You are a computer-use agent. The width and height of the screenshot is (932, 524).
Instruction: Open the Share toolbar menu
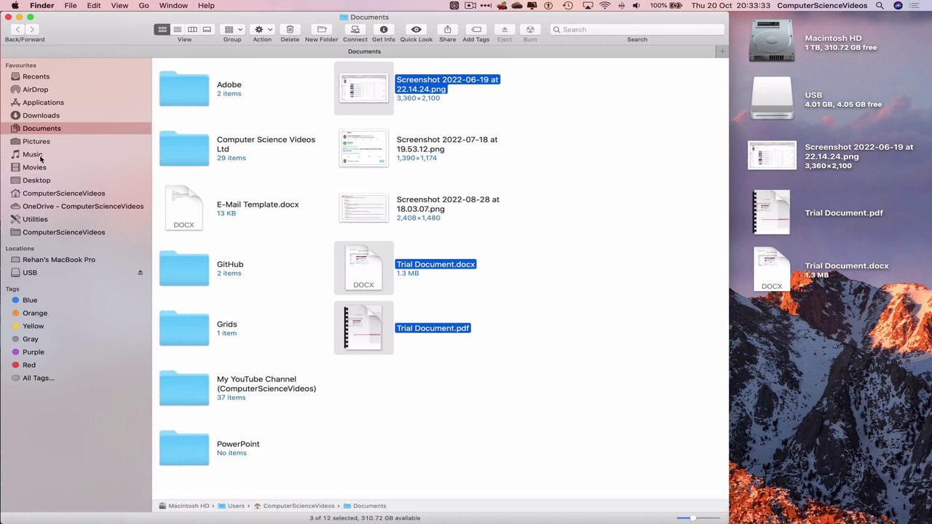448,30
